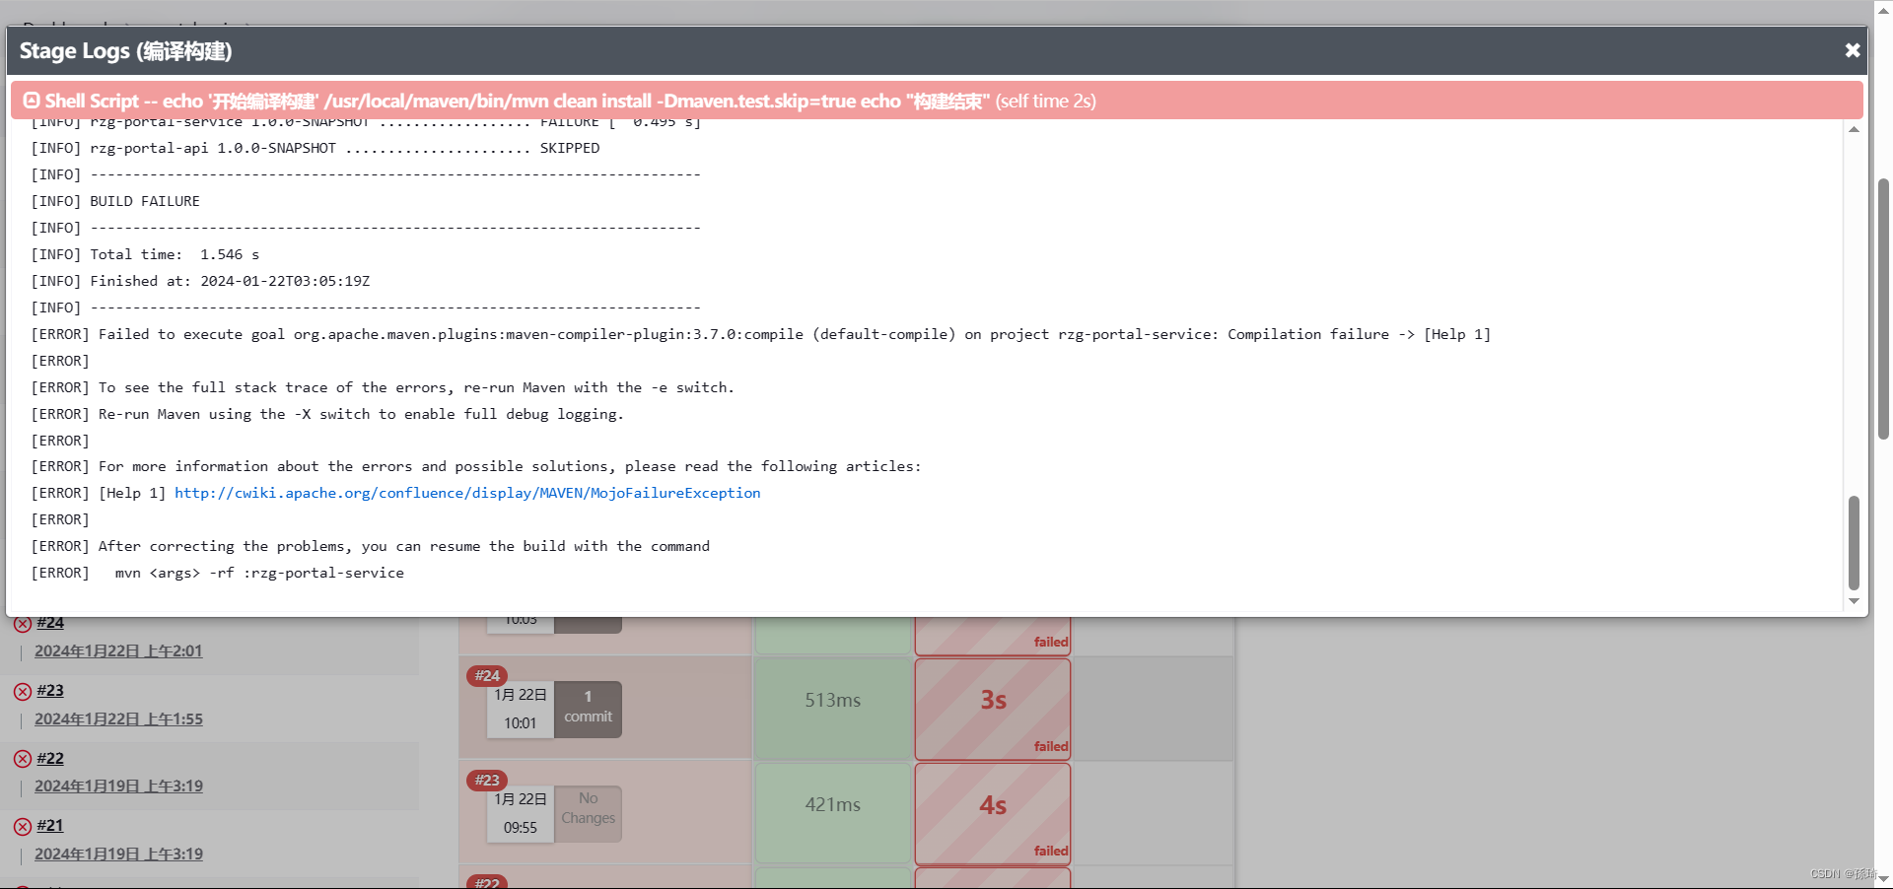This screenshot has height=889, width=1893.
Task: Click the BUILD FAILURE log line
Action: click(x=115, y=201)
